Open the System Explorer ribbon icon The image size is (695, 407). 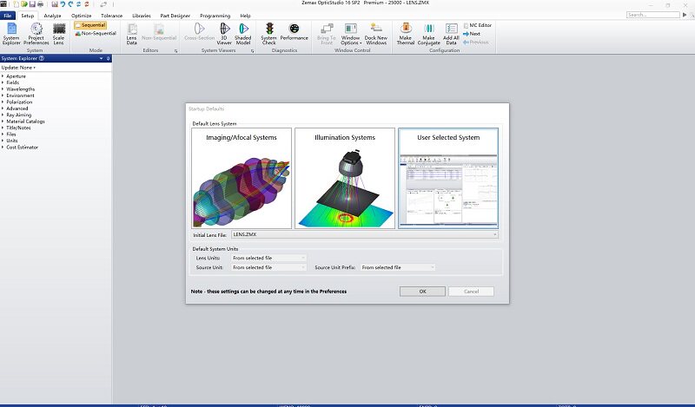coord(11,34)
